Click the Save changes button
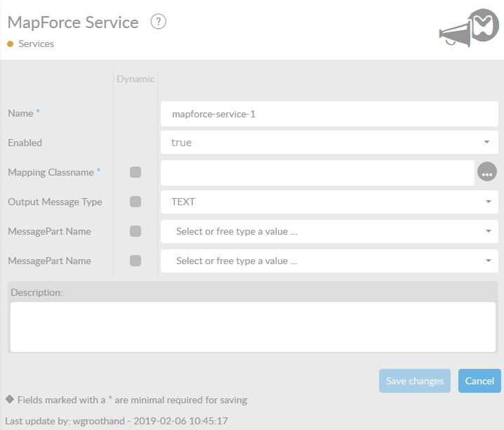This screenshot has width=504, height=430. click(x=415, y=381)
